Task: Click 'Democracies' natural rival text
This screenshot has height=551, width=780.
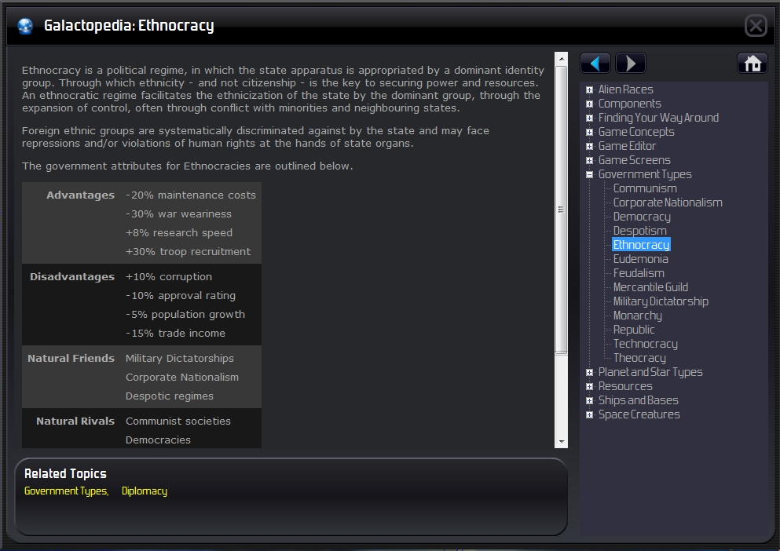Action: point(158,440)
